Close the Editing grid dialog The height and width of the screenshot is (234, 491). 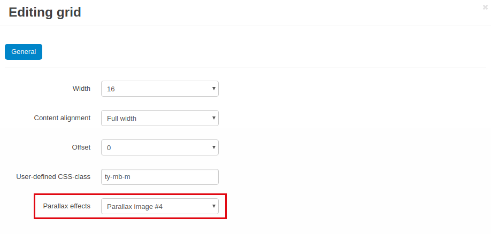pos(485,7)
